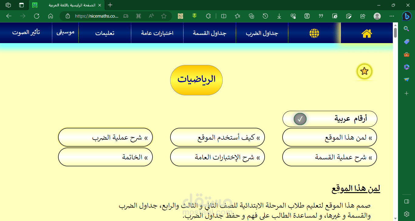The image size is (415, 221).
Task: Open Workspaces at top-left of the browser
Action: [9, 5]
